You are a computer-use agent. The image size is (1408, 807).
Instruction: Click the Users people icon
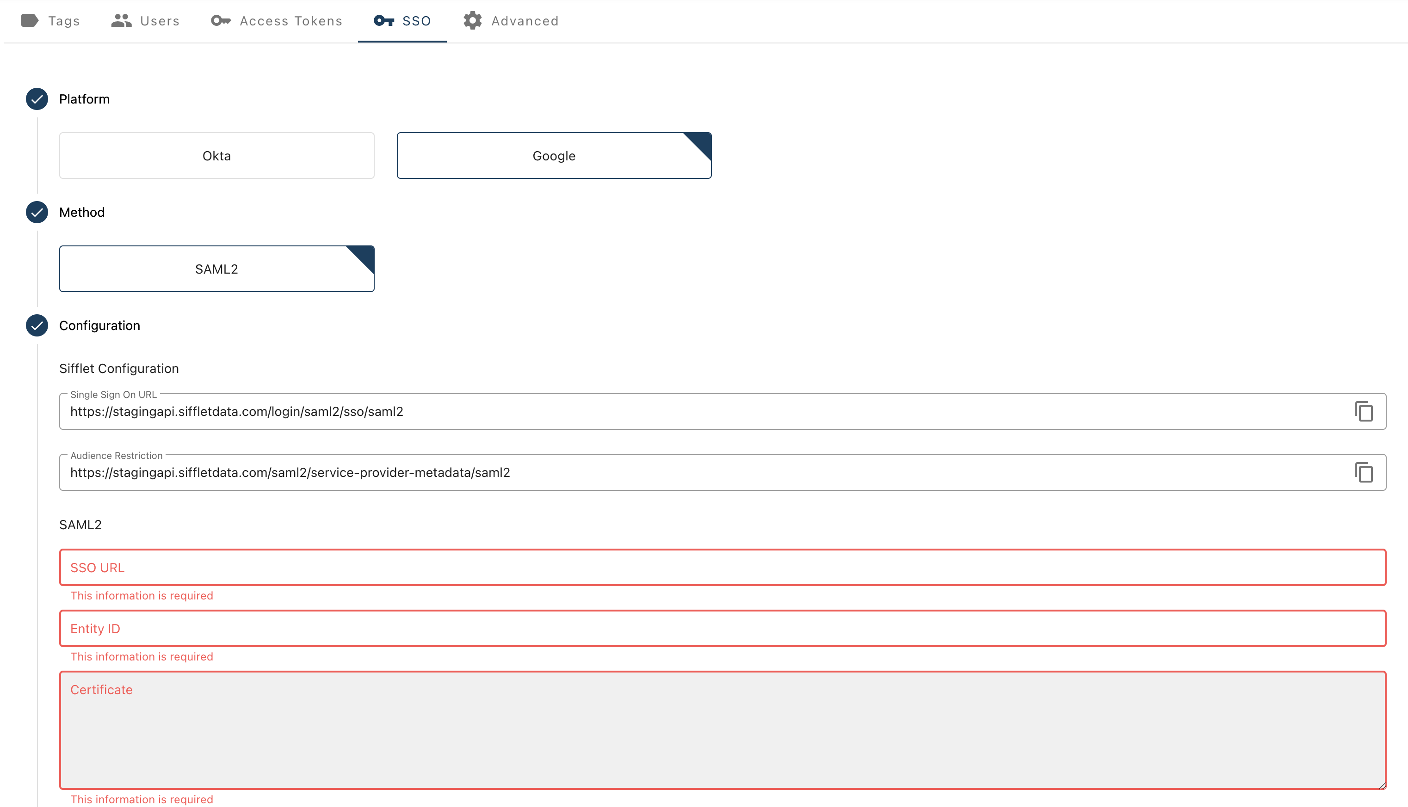(121, 20)
